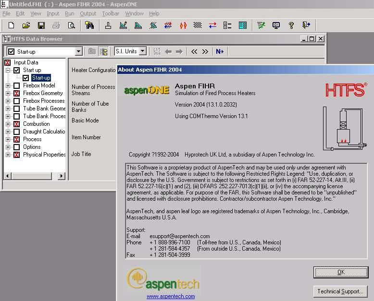Screen dimensions: 374x301
Task: Click the plain set-square geometry icon
Action: point(138,25)
